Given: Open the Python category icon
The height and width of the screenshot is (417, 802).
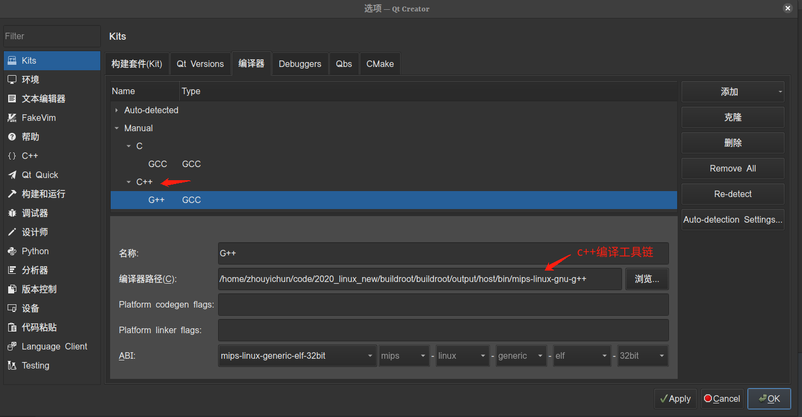Looking at the screenshot, I should click(12, 251).
